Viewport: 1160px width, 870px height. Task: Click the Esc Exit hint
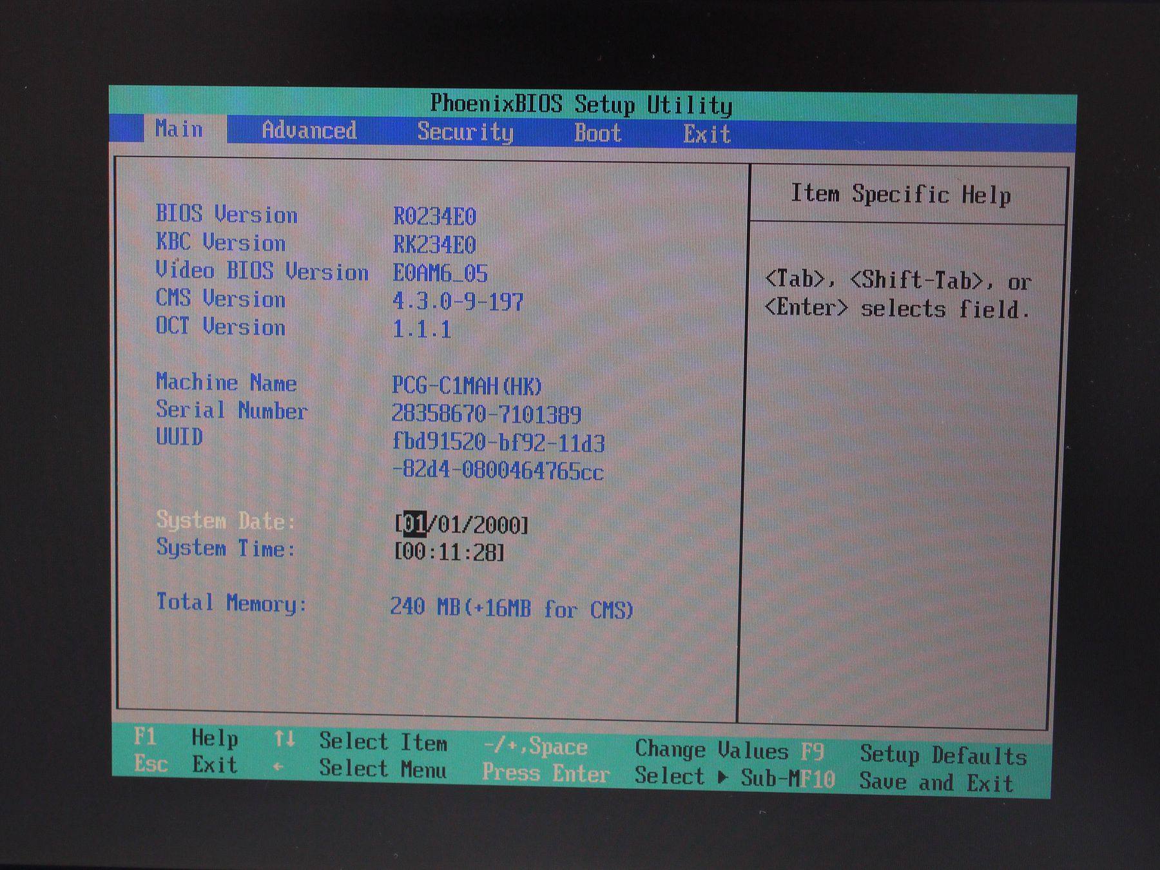[x=185, y=766]
